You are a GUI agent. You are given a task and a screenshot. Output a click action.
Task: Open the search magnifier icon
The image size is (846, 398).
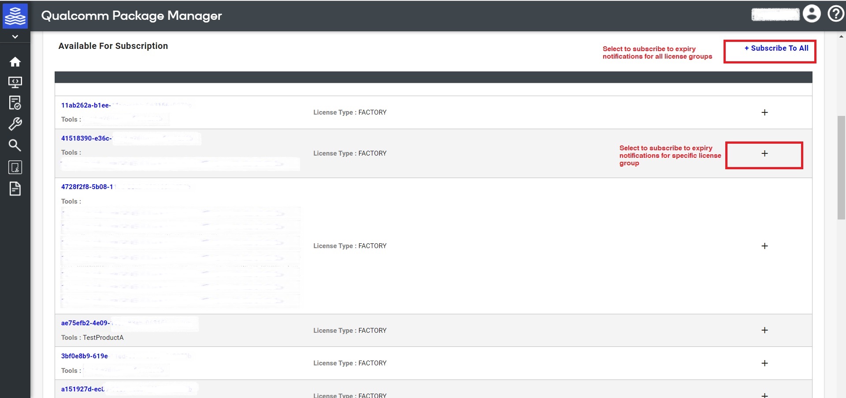[15, 145]
